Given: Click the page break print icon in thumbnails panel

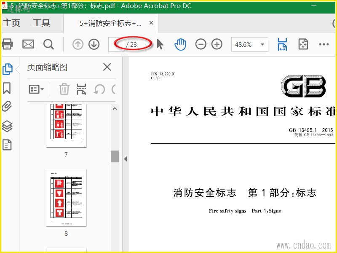Looking at the screenshot, I should [81, 89].
